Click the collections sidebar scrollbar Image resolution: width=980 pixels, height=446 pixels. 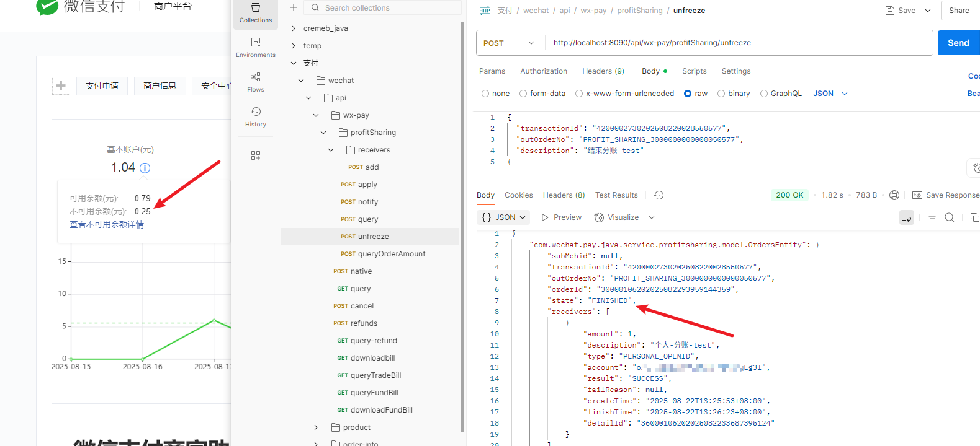(462, 226)
